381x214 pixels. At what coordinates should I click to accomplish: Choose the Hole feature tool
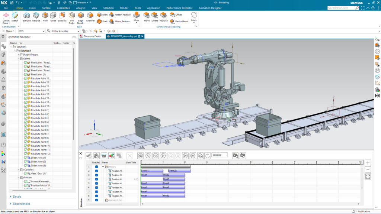tap(45, 17)
